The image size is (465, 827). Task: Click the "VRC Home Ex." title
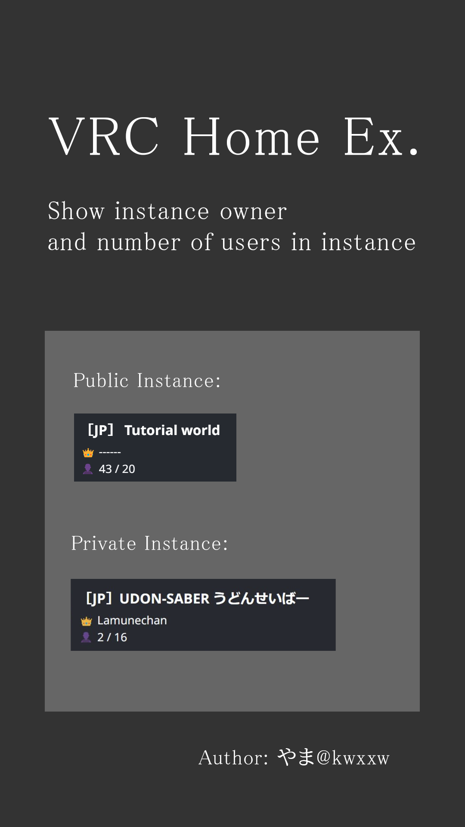[234, 137]
